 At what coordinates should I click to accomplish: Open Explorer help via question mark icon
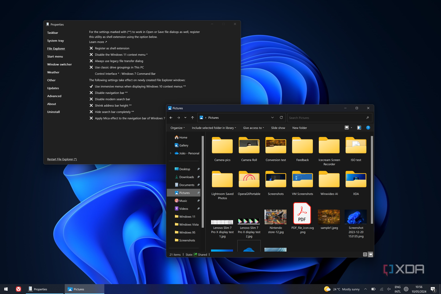pyautogui.click(x=368, y=127)
